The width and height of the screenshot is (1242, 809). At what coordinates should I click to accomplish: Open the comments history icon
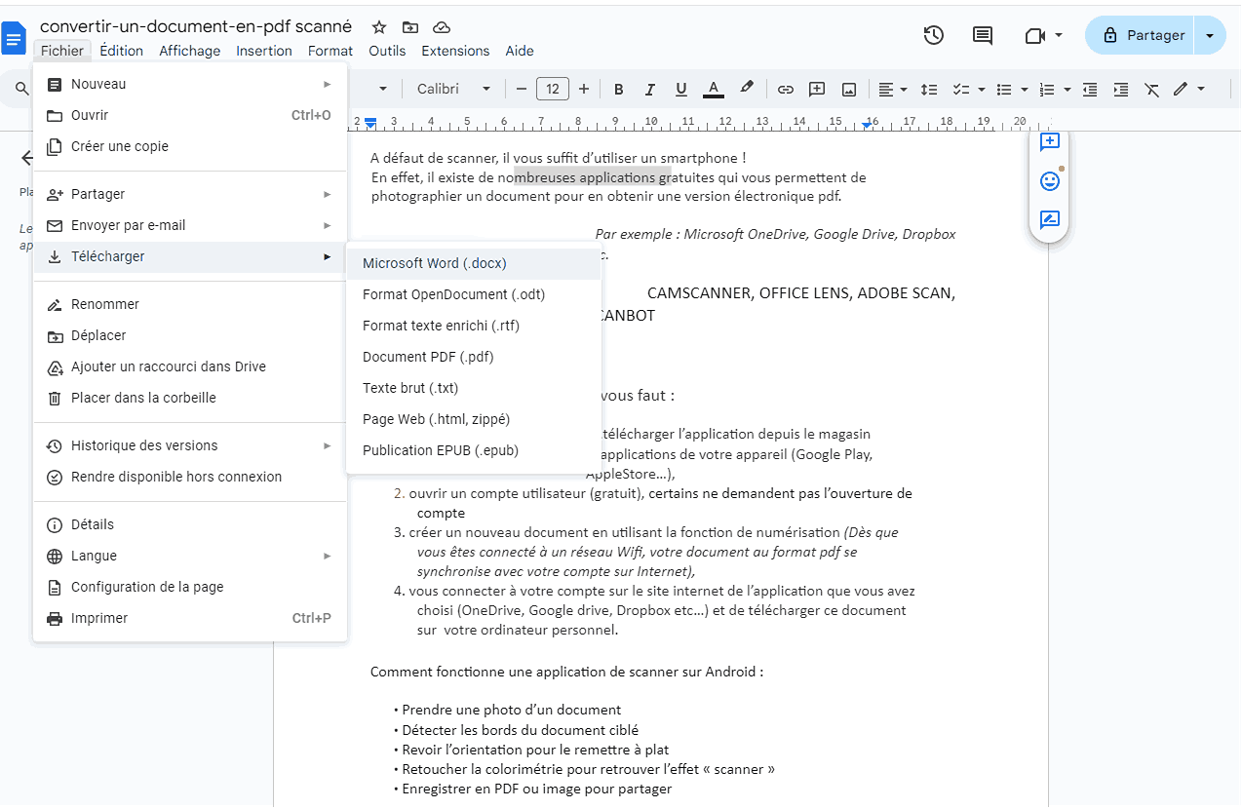tap(983, 35)
